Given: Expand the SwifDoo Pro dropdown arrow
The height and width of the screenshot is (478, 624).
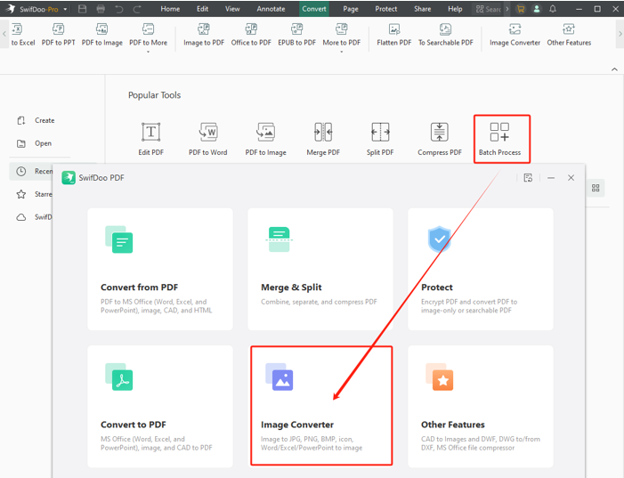Looking at the screenshot, I should pyautogui.click(x=65, y=9).
